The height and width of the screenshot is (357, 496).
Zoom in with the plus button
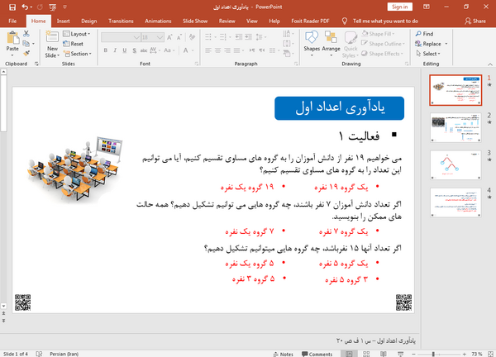[x=464, y=354]
